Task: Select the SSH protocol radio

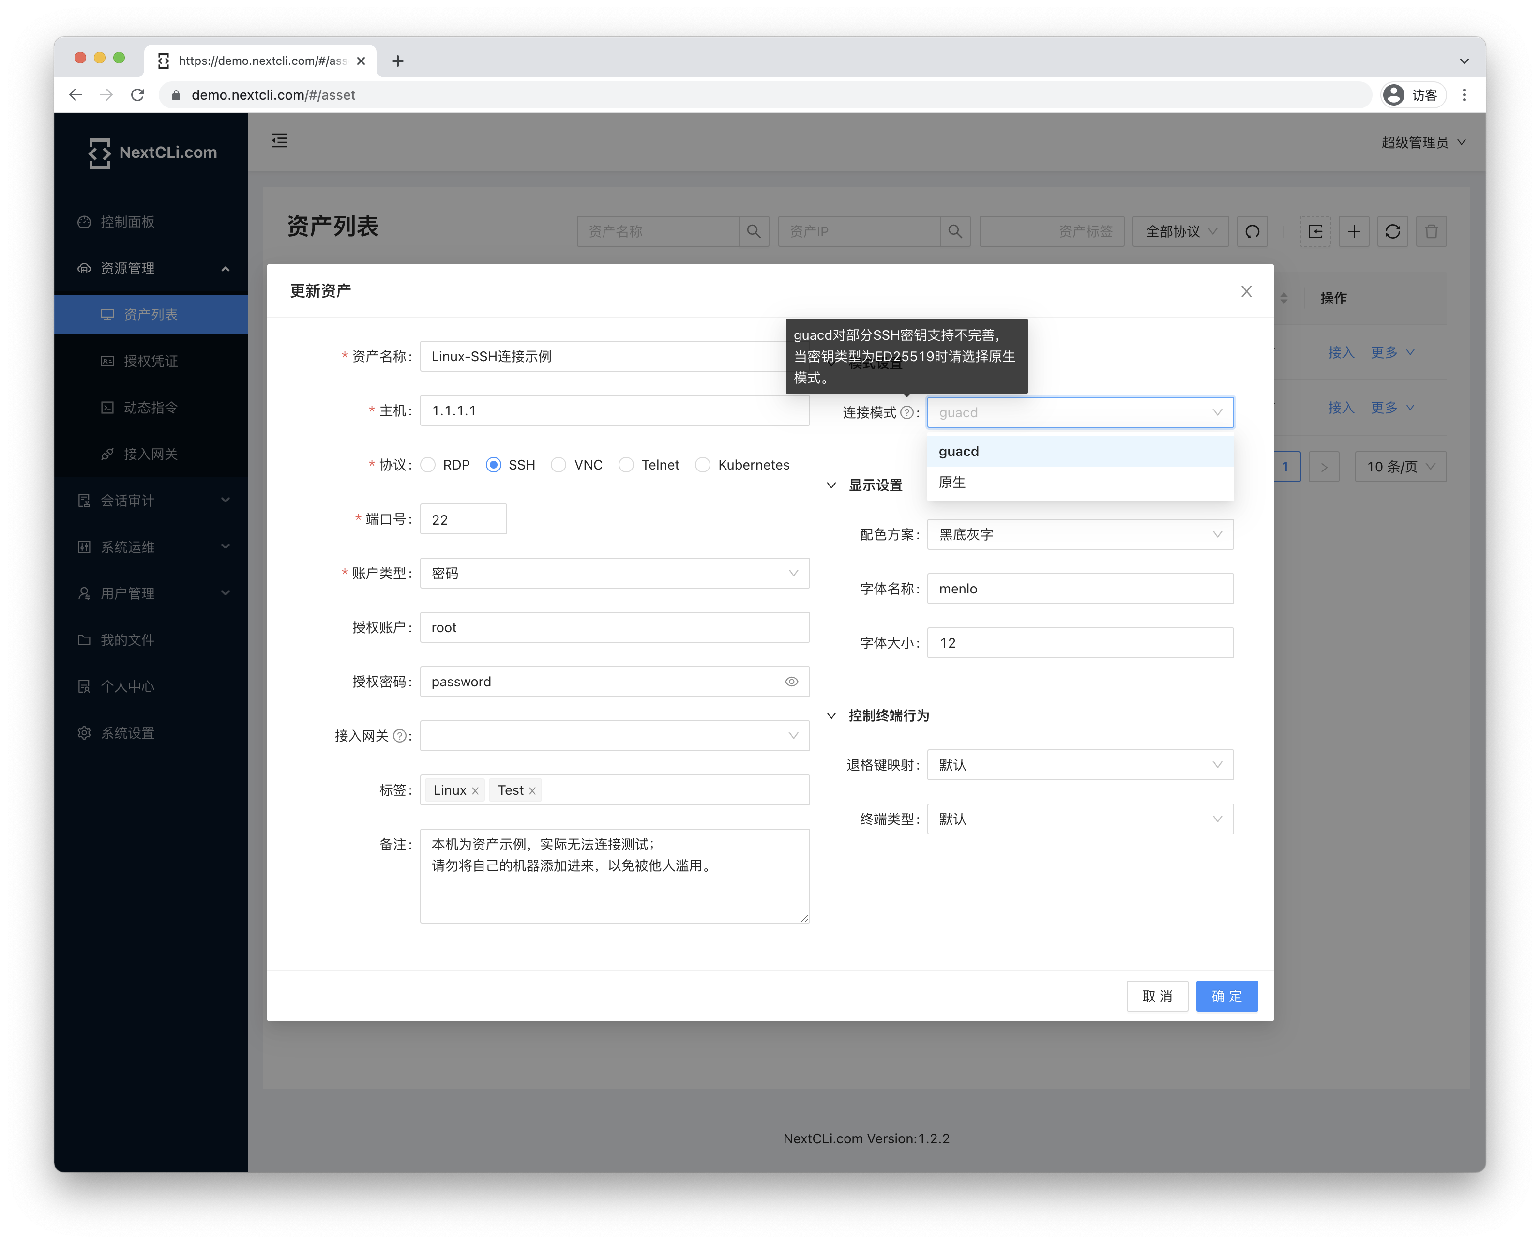Action: coord(494,465)
